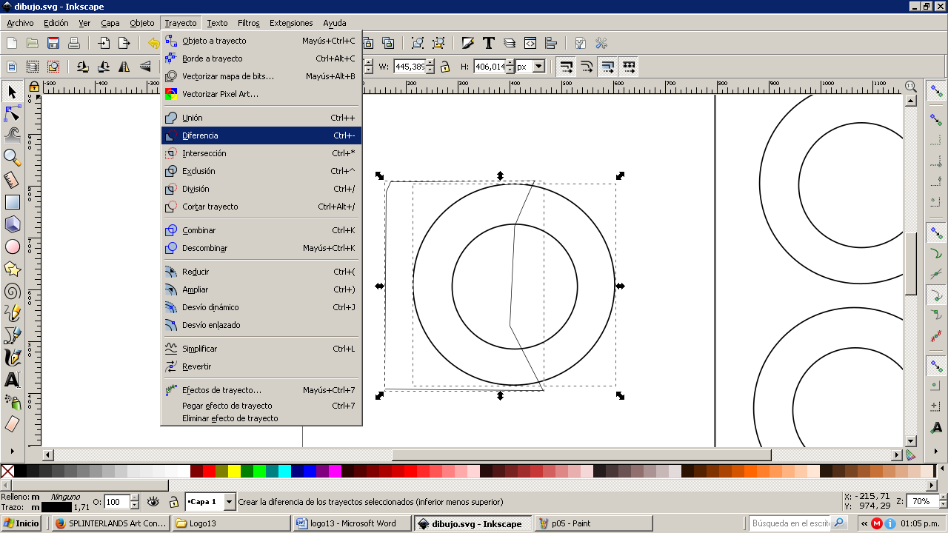Pick the Zoom magnifier tool
This screenshot has width=948, height=533.
coord(13,157)
